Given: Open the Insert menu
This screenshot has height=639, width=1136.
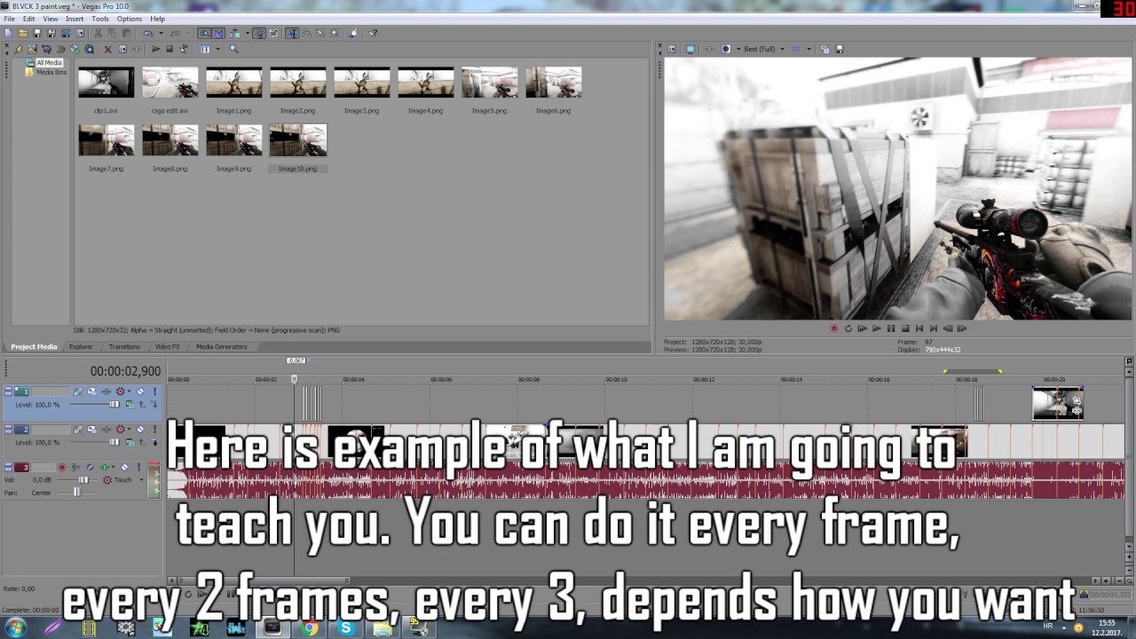Looking at the screenshot, I should click(x=75, y=19).
